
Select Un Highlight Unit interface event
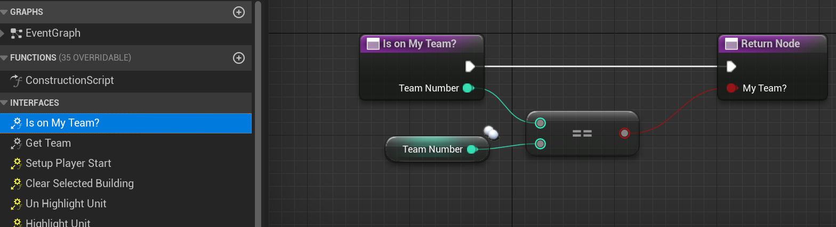click(66, 204)
